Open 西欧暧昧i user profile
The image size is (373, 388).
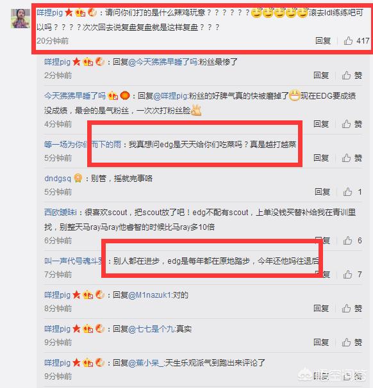coord(60,213)
